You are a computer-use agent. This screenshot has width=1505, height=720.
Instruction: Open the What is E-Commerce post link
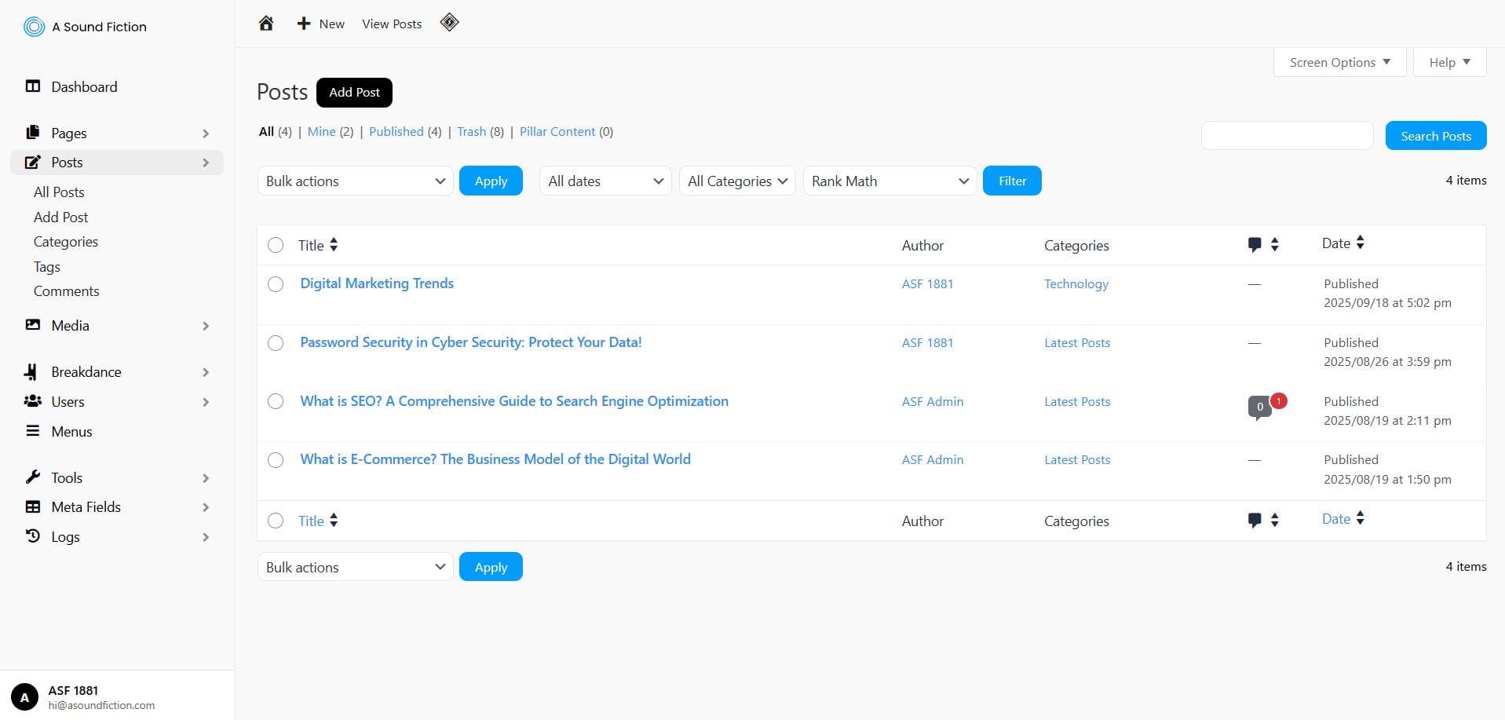495,459
